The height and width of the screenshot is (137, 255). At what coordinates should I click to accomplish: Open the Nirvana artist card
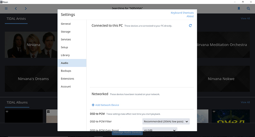31,45
